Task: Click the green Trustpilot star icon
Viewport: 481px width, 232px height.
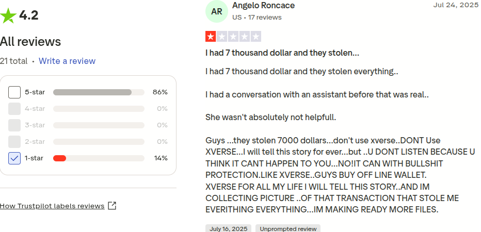Action: (x=8, y=15)
